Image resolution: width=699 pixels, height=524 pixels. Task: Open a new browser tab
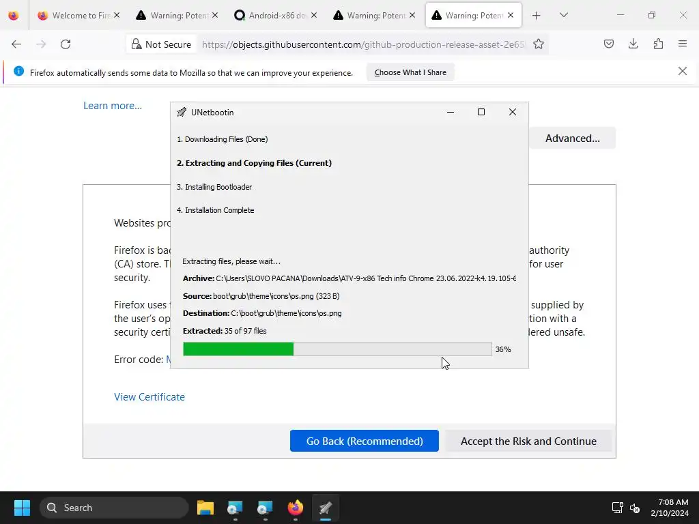pos(537,16)
